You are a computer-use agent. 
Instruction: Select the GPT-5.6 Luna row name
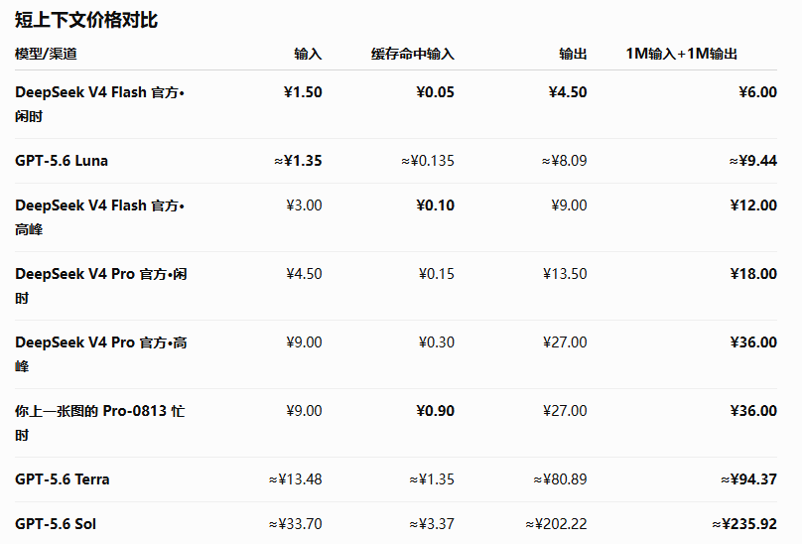pos(62,161)
